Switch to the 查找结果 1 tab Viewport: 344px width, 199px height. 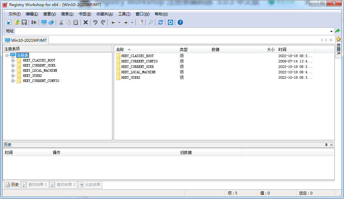tap(35, 184)
